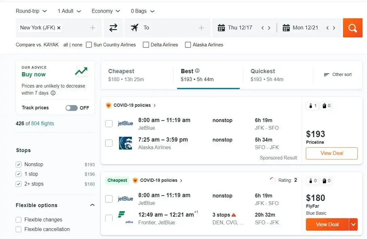367x239 pixels.
Task: Click 'none' compare link
Action: point(77,45)
